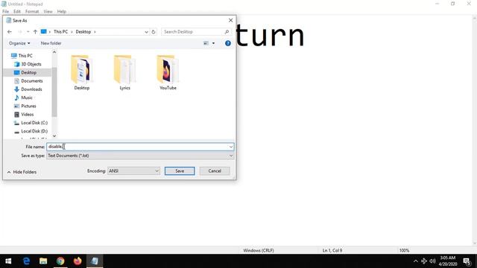Go up one folder level arrow
This screenshot has height=268, width=477.
point(35,31)
